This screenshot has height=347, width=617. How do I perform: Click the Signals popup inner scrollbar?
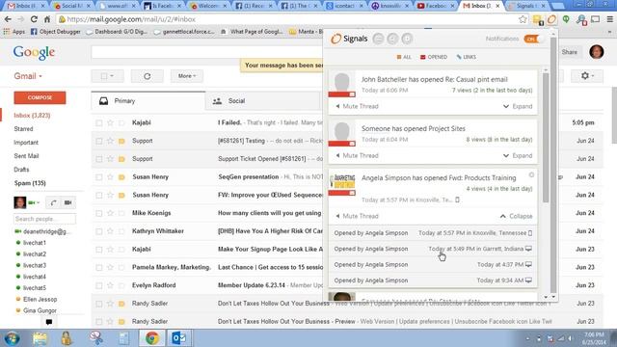(546, 138)
